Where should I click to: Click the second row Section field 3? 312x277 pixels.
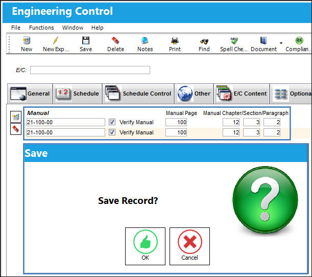click(x=252, y=132)
